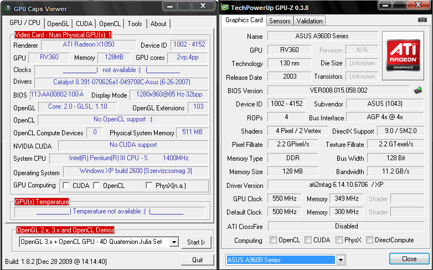Click the BIOS Version field VER008.015.058.002
The image size is (433, 270).
pyautogui.click(x=338, y=90)
